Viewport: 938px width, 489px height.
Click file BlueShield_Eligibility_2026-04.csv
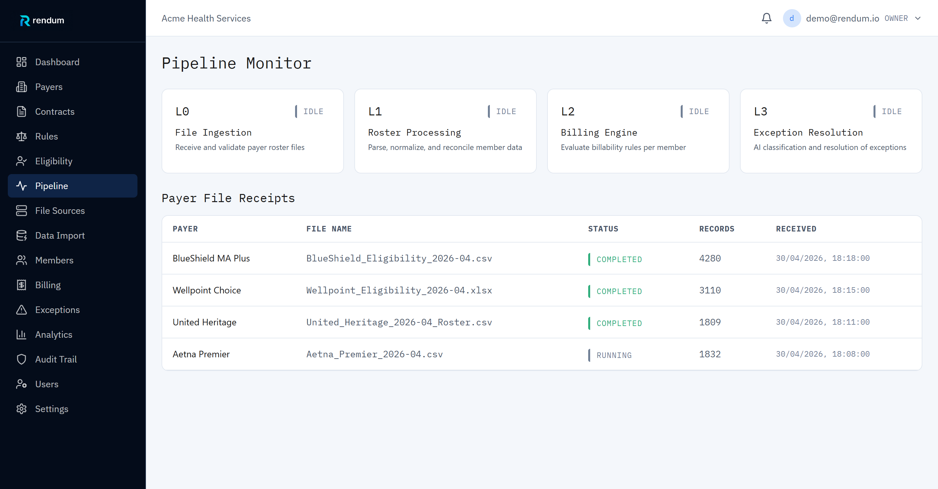pyautogui.click(x=399, y=258)
